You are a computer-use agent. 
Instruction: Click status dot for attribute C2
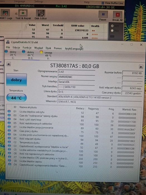(9, 142)
